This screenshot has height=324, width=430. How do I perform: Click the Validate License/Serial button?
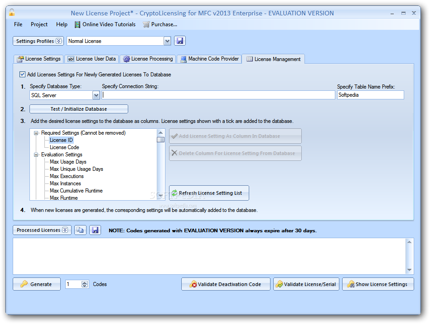pyautogui.click(x=306, y=284)
